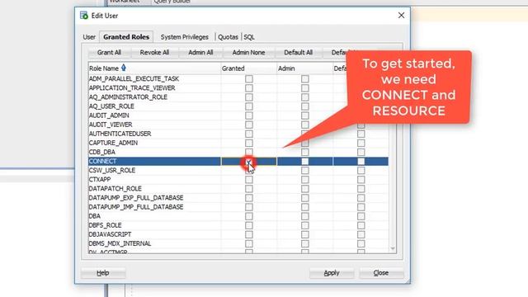Click the roles list scrollbar down arrow

click(x=393, y=249)
